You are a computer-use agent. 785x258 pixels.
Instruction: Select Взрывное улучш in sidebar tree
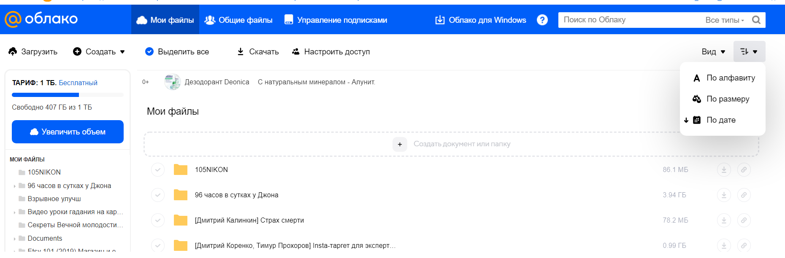54,199
